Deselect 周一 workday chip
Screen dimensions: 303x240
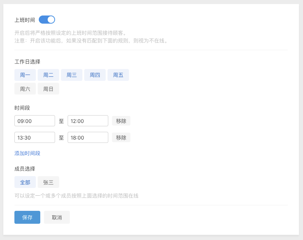click(x=25, y=75)
